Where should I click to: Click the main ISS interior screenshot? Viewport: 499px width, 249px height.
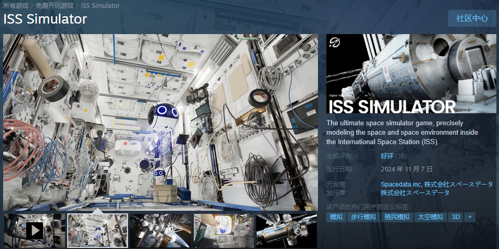(x=161, y=122)
